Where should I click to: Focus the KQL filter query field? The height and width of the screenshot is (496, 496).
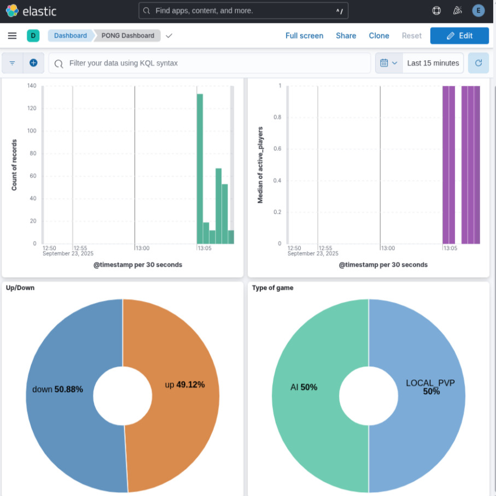coord(209,63)
